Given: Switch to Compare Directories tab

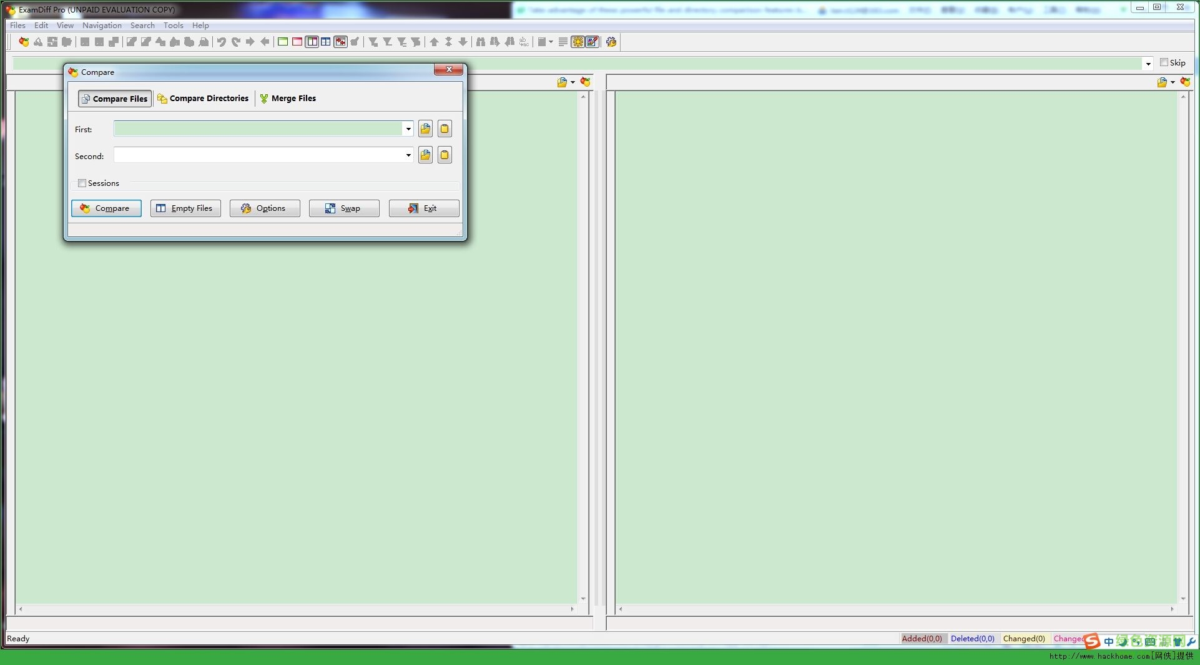Looking at the screenshot, I should pyautogui.click(x=203, y=99).
